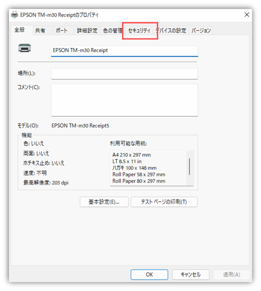The width and height of the screenshot is (261, 291).
Task: Click the printer name field containing EPSON TM-m30 Receipt
Action: [x=124, y=51]
